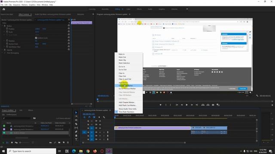Select the Track Select Forward tool

(x=76, y=116)
